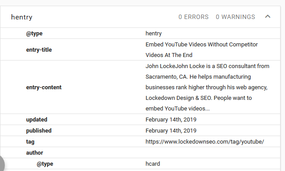Select the author property label

[35, 153]
